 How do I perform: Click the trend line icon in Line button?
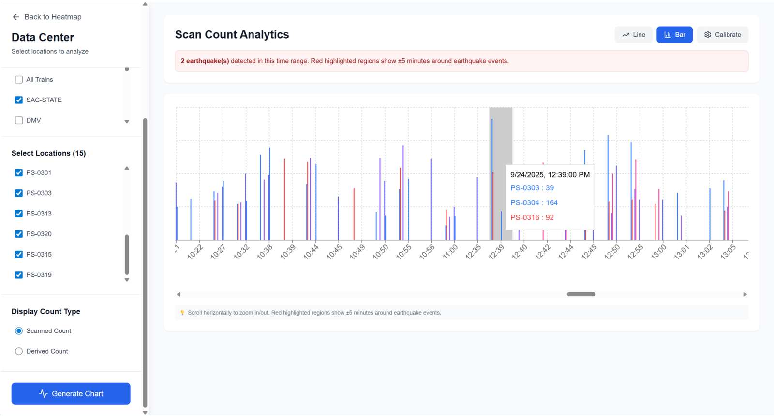(x=625, y=35)
